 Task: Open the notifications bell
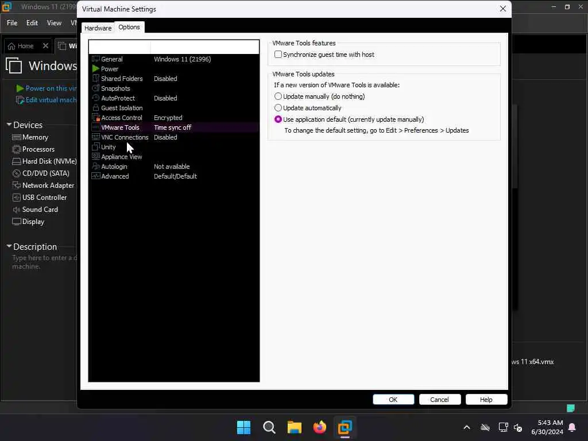click(x=572, y=427)
